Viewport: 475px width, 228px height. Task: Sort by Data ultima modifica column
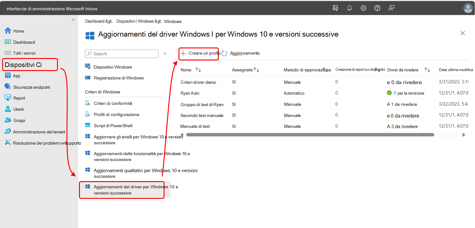[x=456, y=70]
